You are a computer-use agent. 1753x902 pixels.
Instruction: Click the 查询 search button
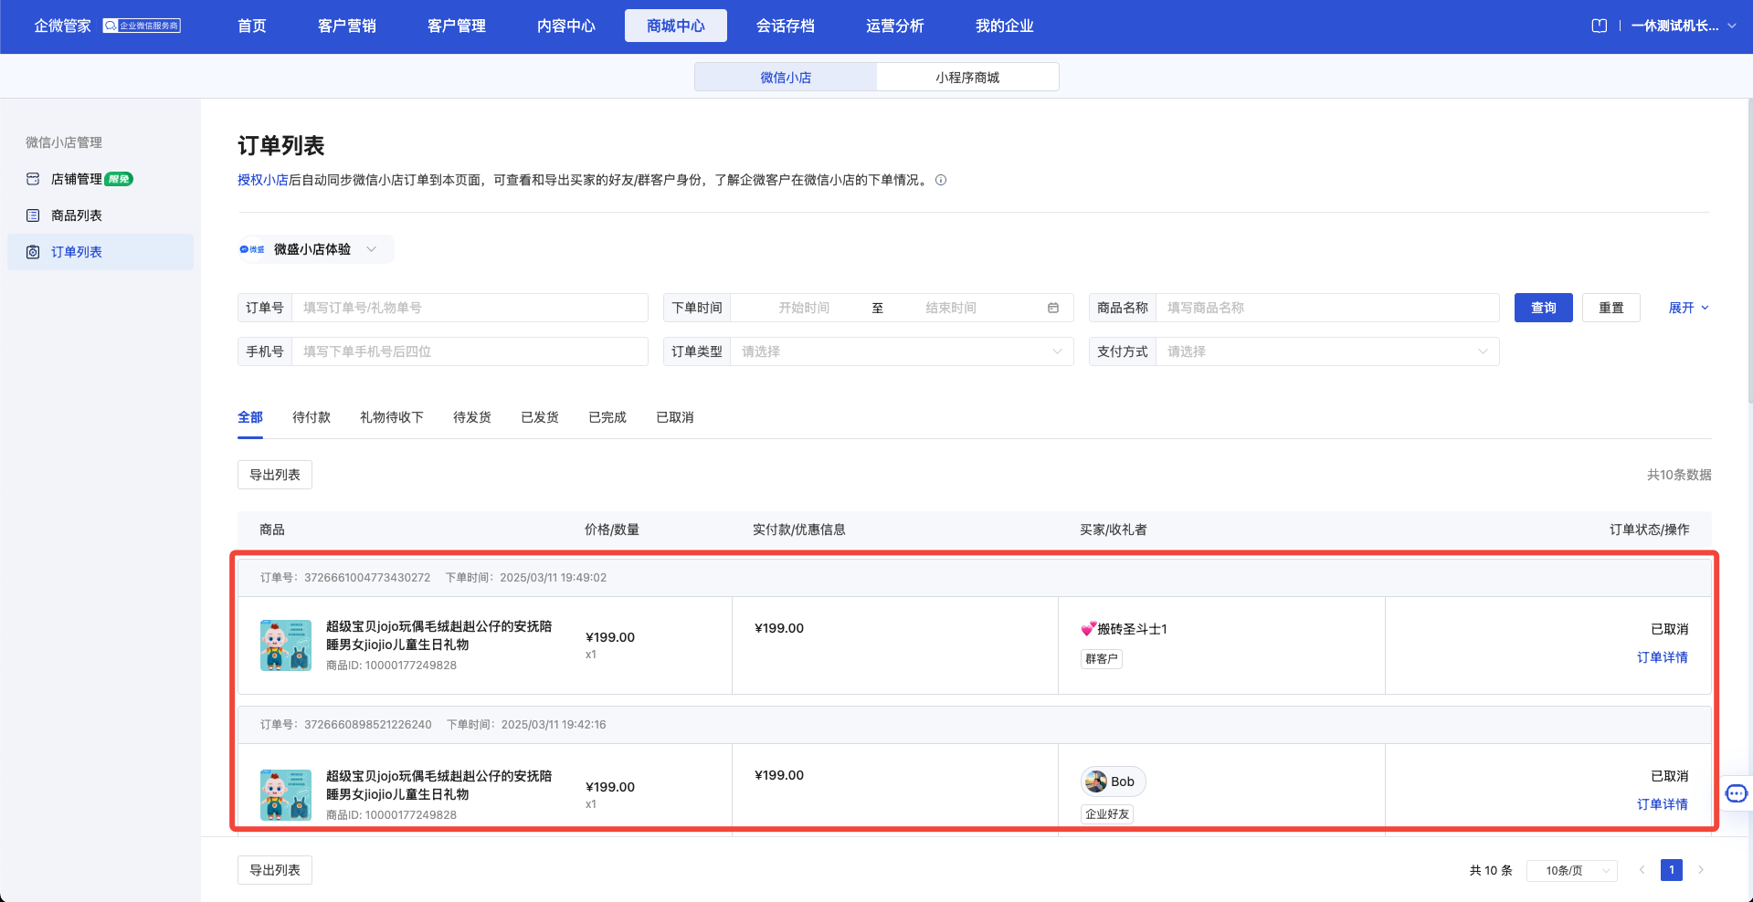click(1544, 308)
